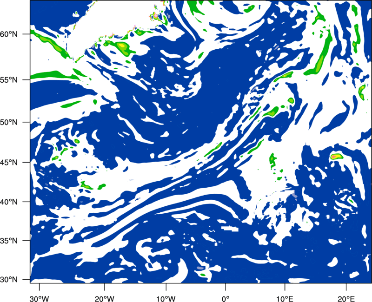
Task: Click the 45°N latitude label
Action: [x=9, y=162]
